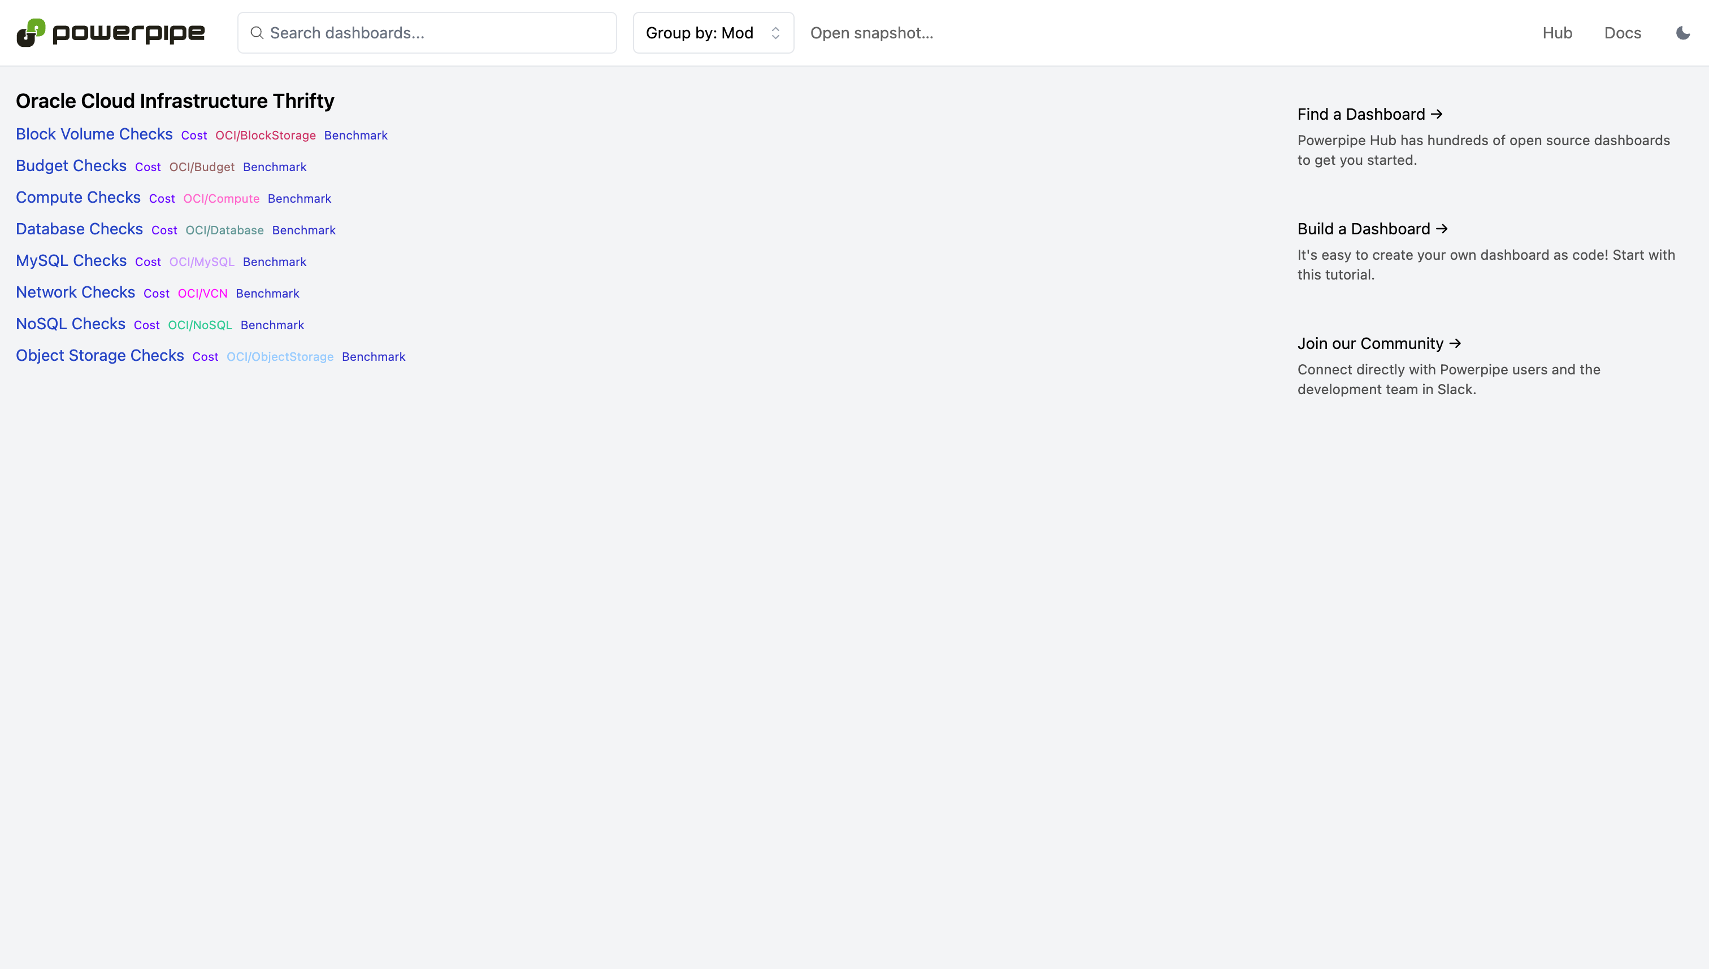Click Join our Community arrow link
The width and height of the screenshot is (1709, 969).
[x=1378, y=343]
